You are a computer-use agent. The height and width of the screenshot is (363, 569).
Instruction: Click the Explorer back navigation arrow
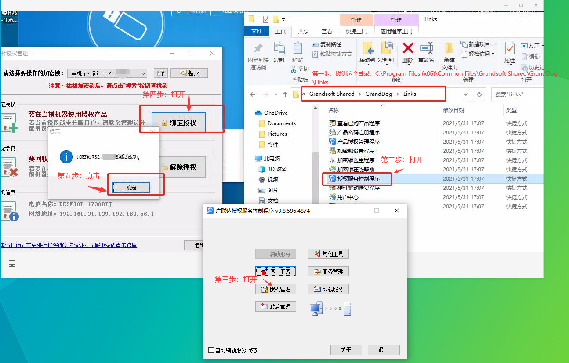coord(253,94)
